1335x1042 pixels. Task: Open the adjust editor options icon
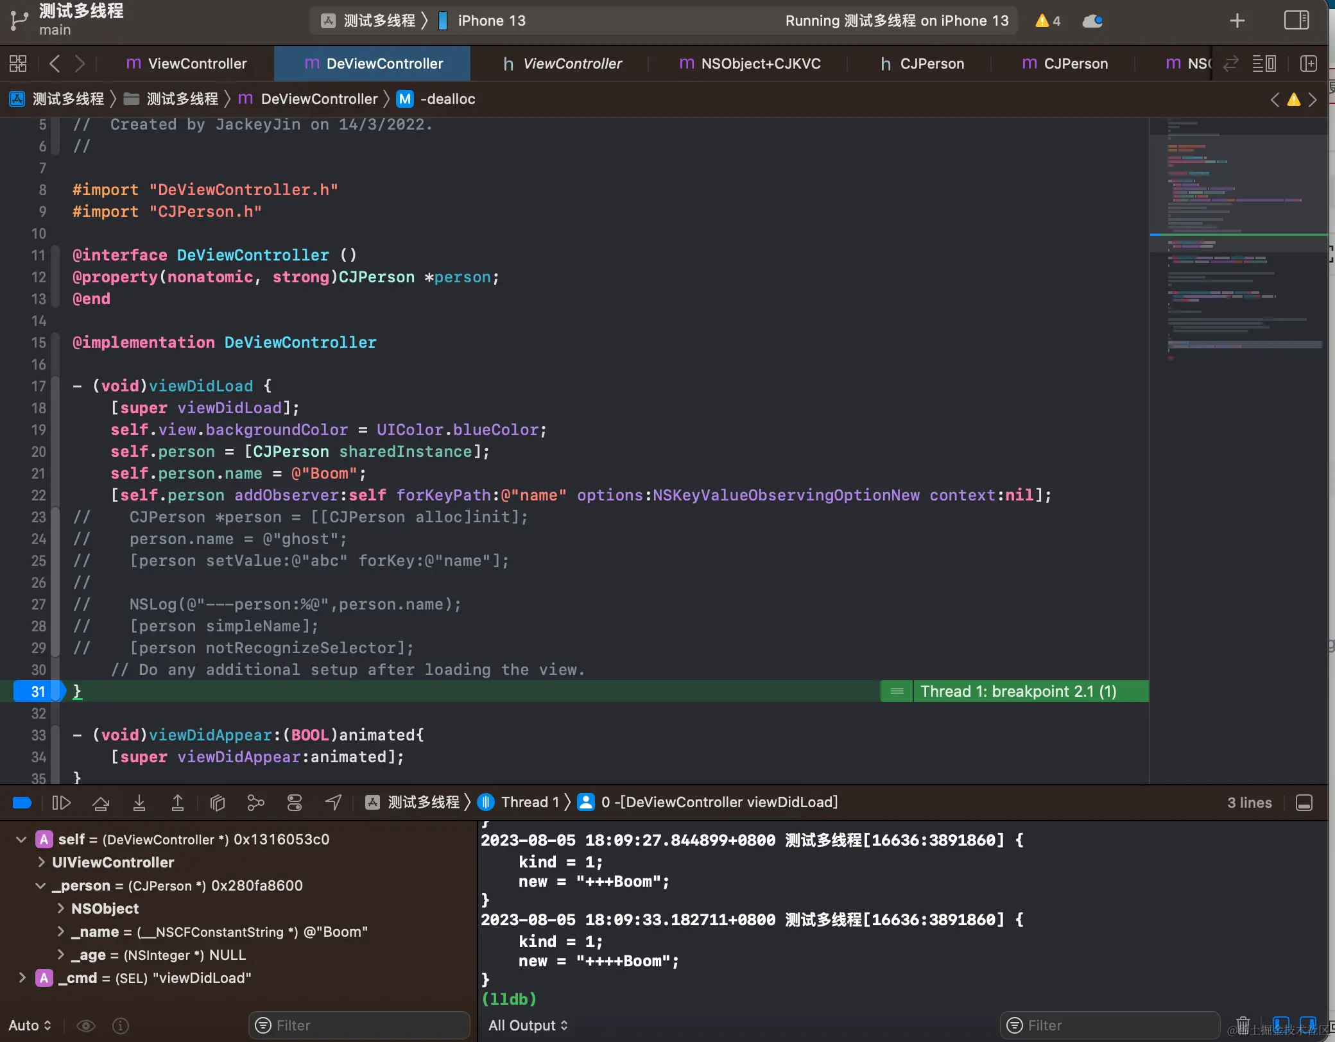click(1264, 64)
